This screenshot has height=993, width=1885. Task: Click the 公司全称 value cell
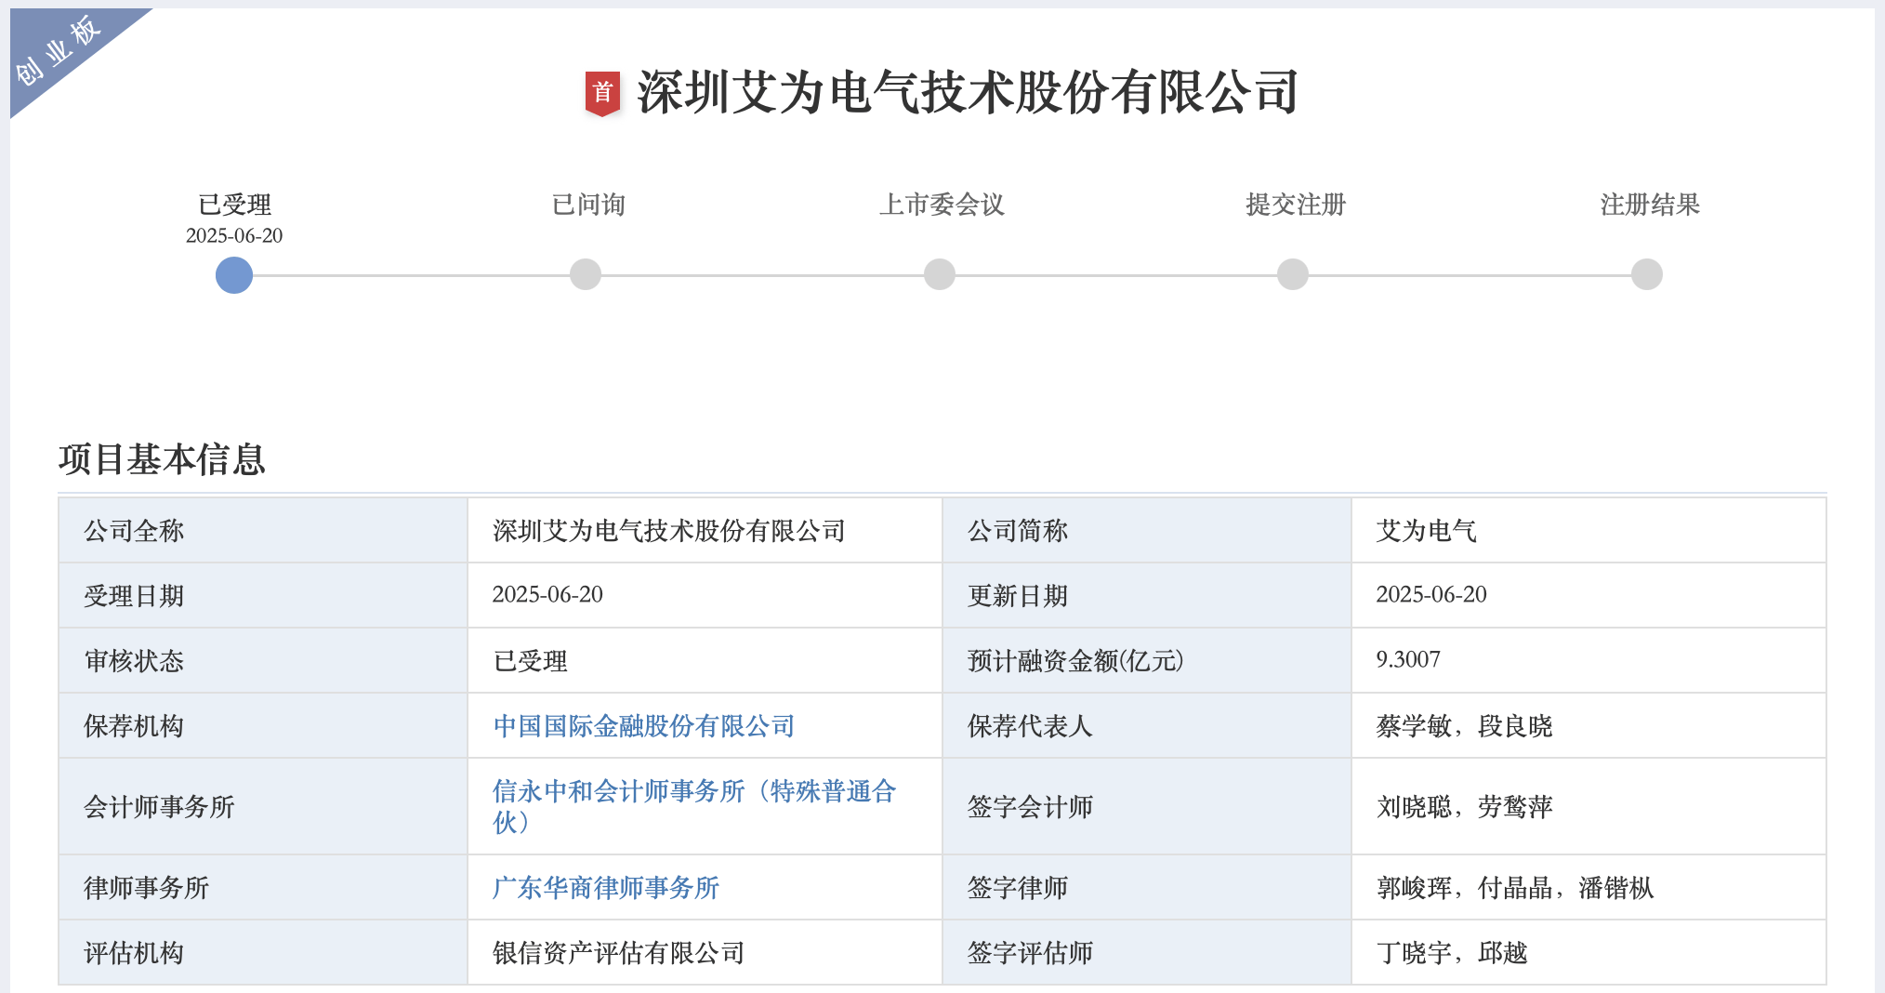[705, 530]
